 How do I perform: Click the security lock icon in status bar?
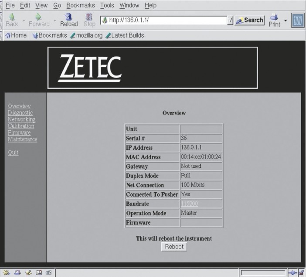(x=301, y=273)
